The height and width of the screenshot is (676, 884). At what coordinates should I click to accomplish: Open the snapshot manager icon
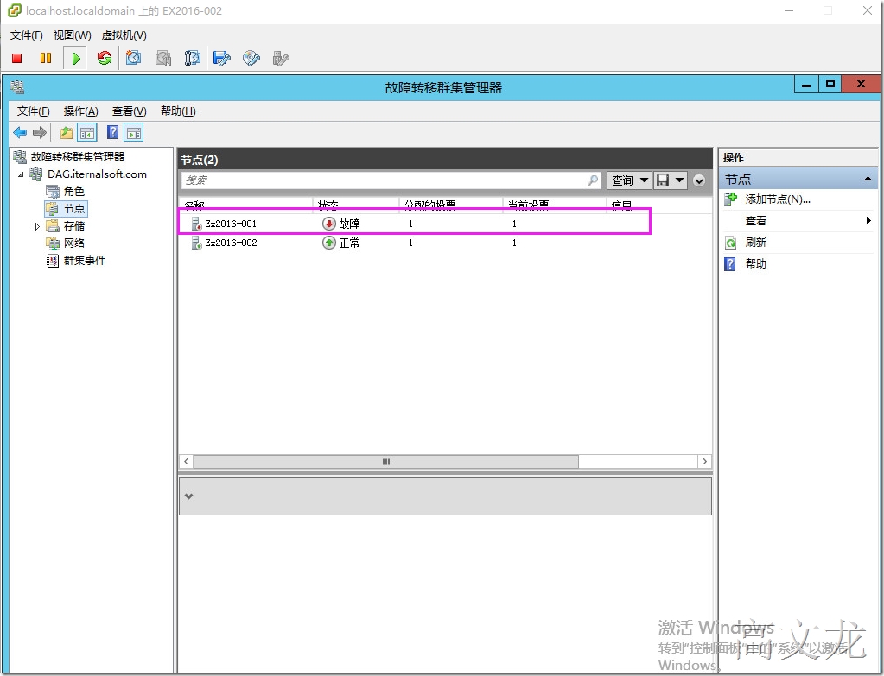pos(192,58)
